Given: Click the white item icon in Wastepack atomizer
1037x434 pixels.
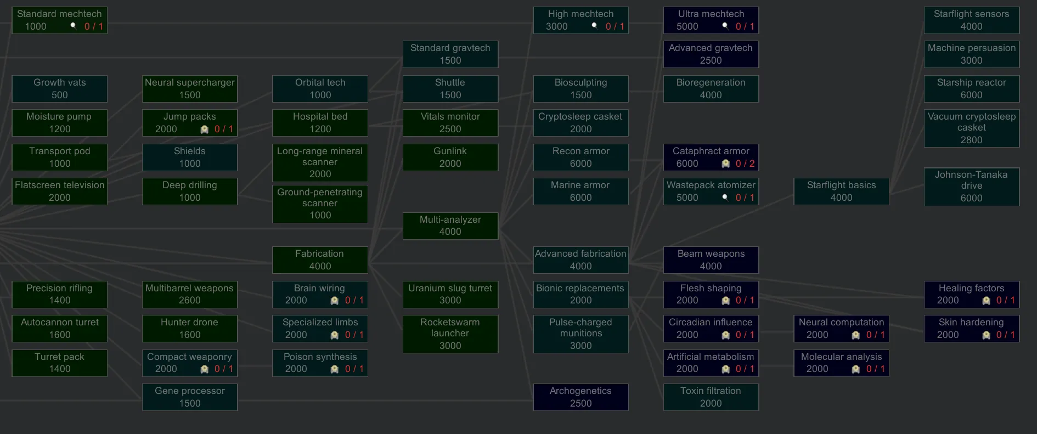Looking at the screenshot, I should (x=725, y=197).
